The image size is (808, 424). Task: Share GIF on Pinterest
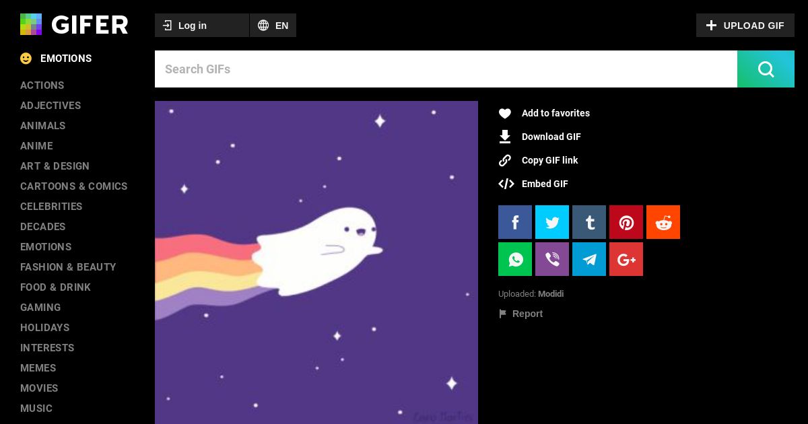click(x=626, y=222)
